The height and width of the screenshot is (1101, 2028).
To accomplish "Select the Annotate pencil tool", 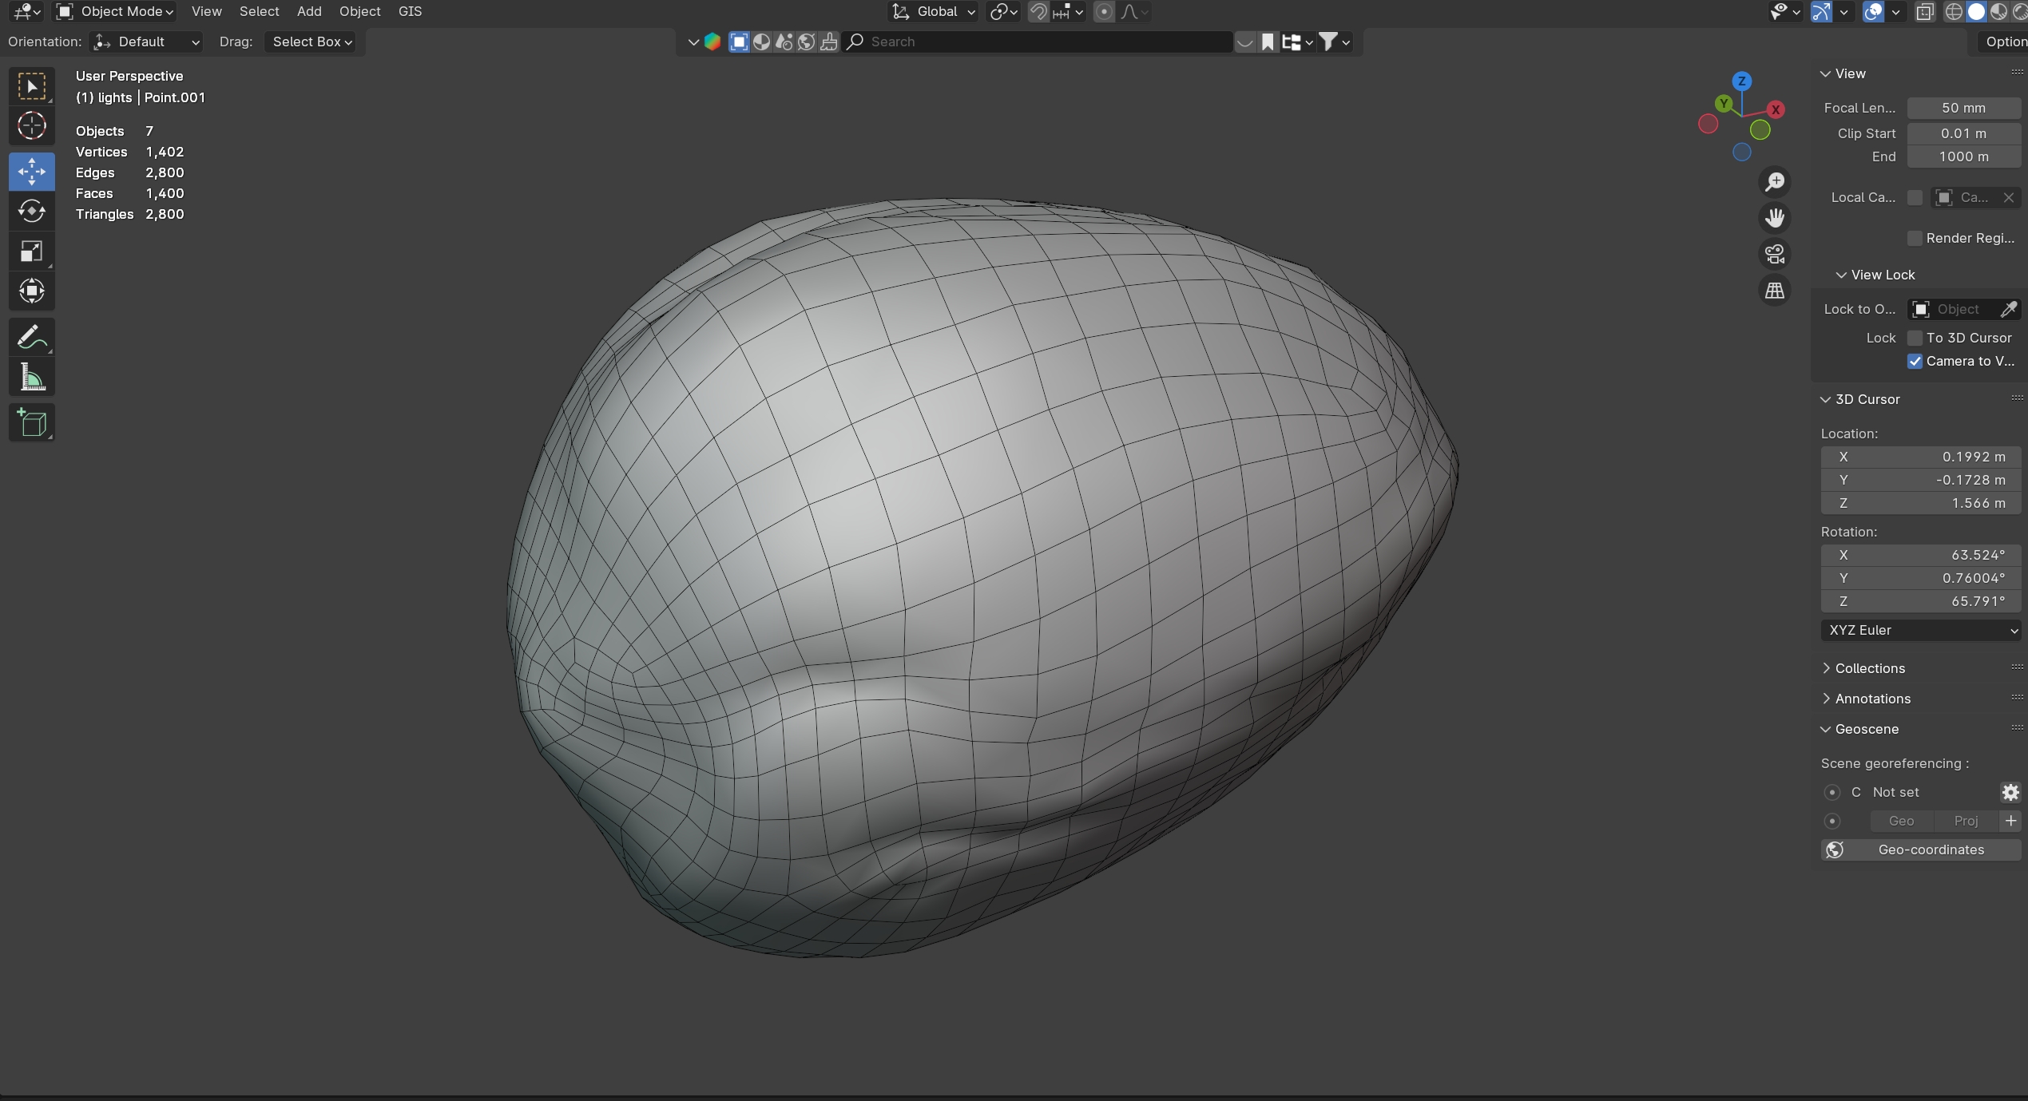I will (32, 338).
